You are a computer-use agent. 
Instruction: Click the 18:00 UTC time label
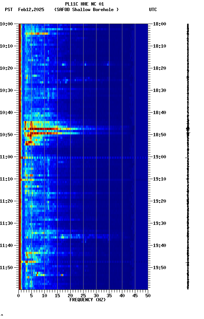click(160, 24)
